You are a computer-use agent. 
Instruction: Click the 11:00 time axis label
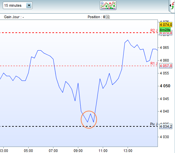103,151
